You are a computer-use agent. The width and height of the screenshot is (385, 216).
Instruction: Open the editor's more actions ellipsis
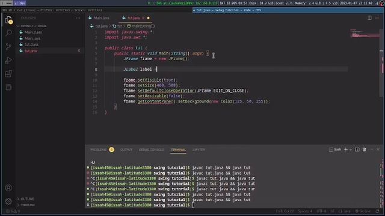tap(377, 18)
